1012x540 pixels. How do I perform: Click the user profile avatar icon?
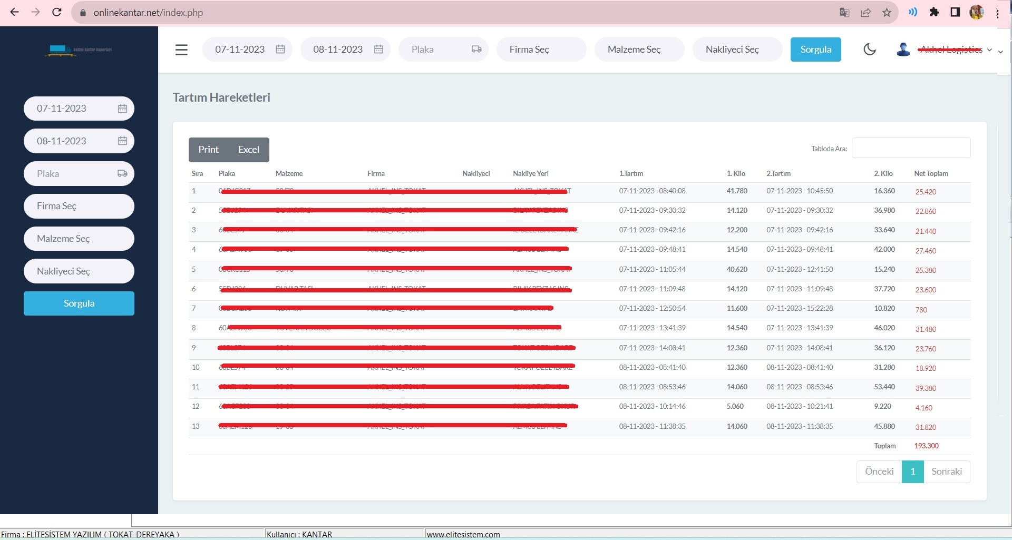903,50
